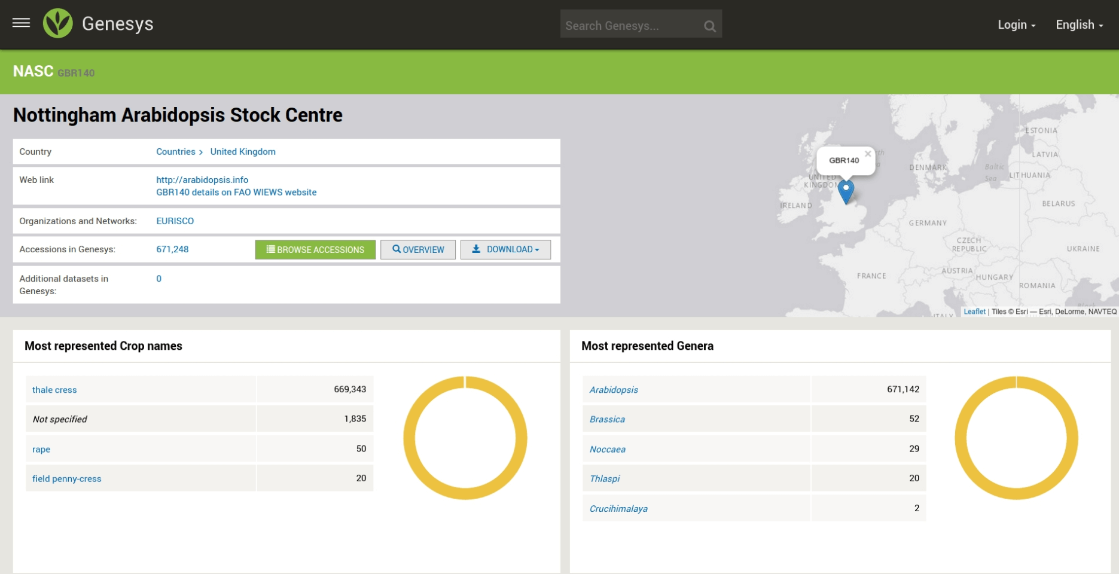The height and width of the screenshot is (574, 1119).
Task: Click the Overview button
Action: click(418, 249)
